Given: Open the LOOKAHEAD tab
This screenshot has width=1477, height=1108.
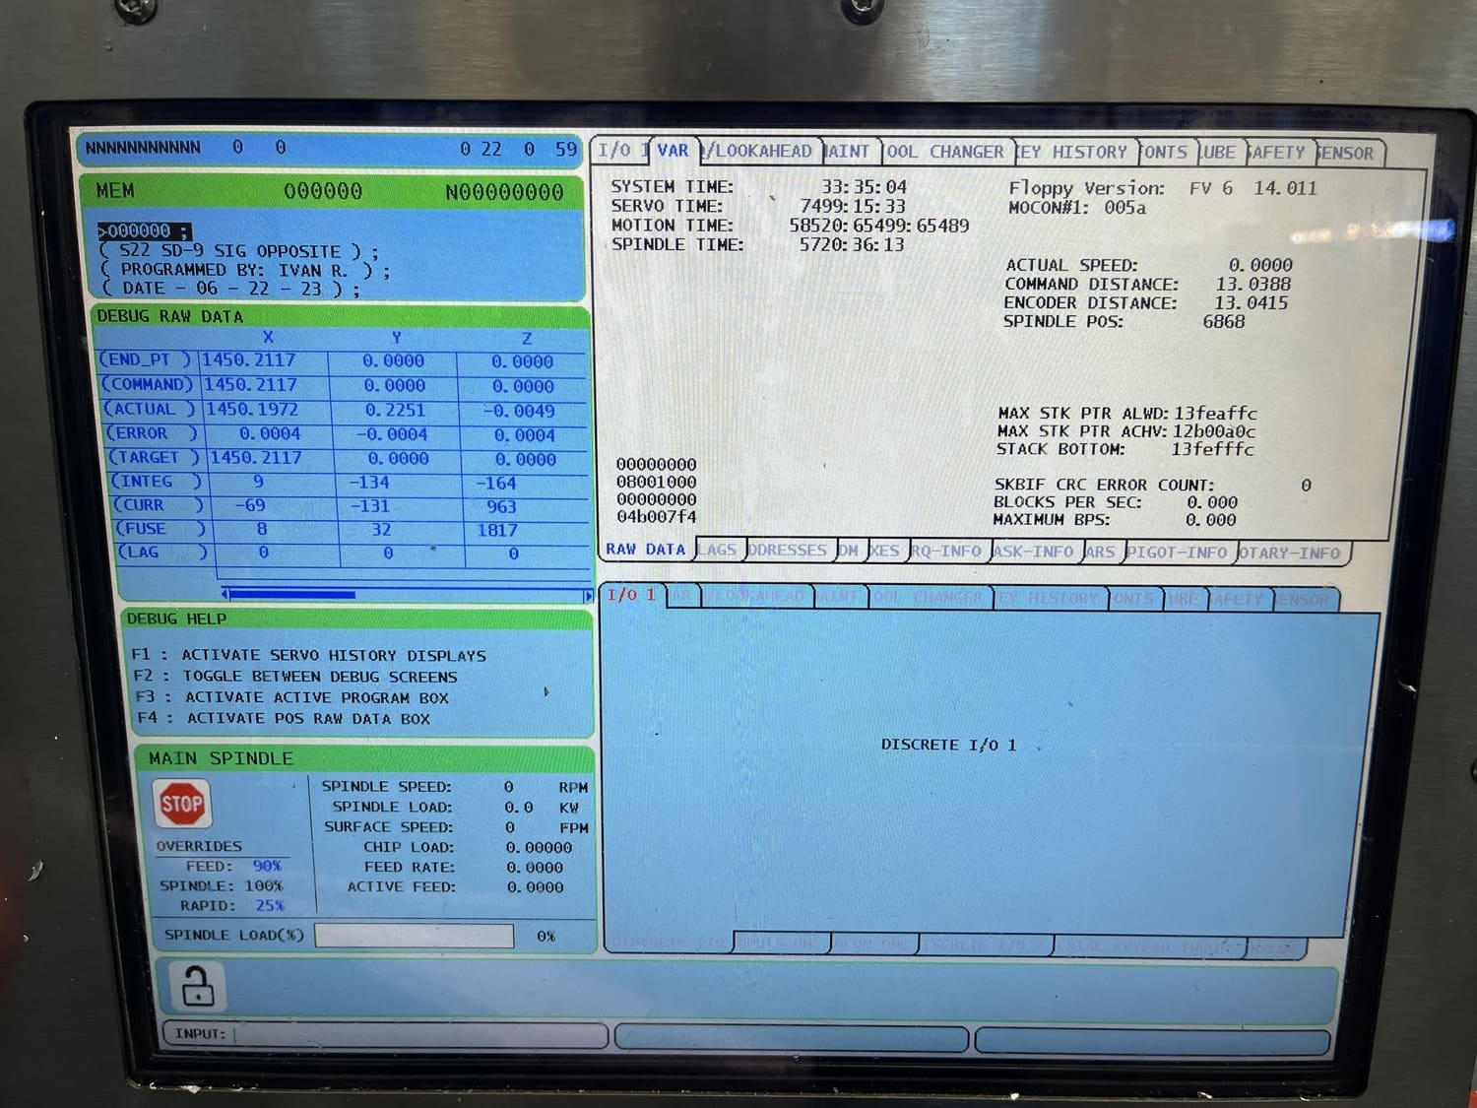Looking at the screenshot, I should 759,152.
